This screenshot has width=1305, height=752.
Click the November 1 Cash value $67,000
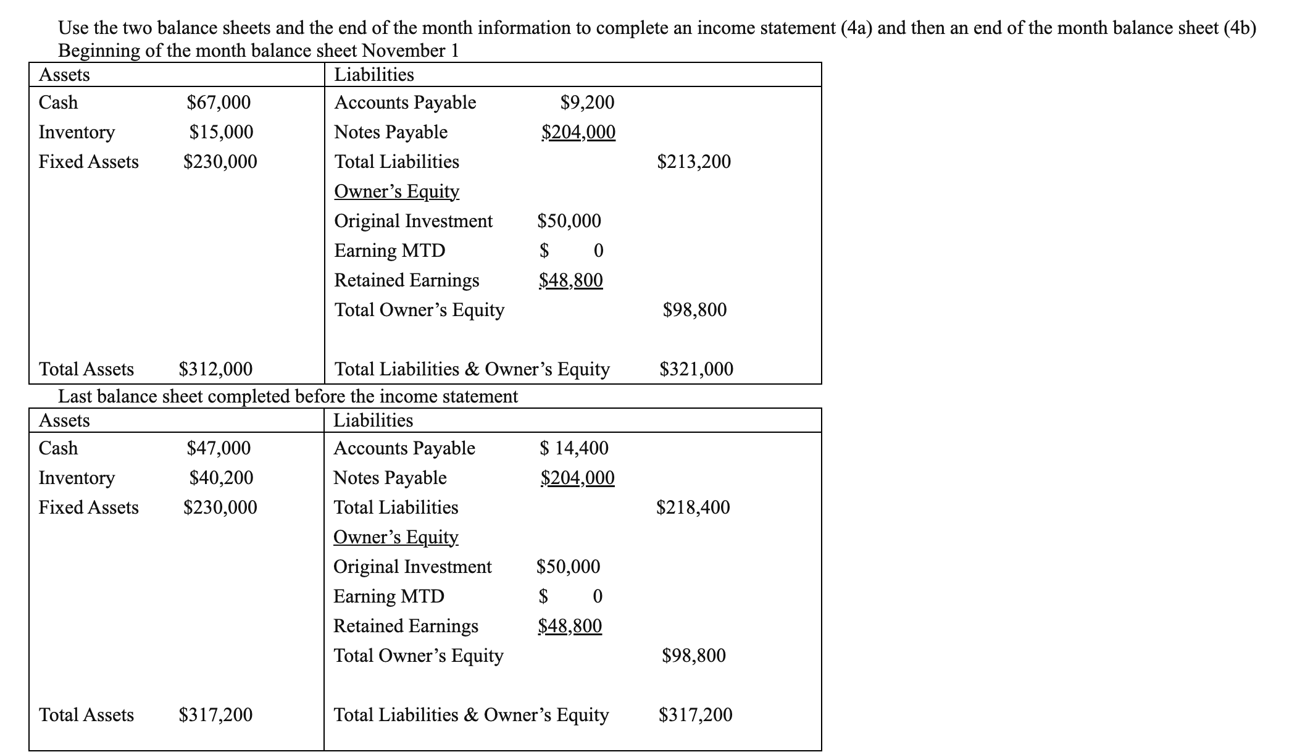tap(219, 102)
